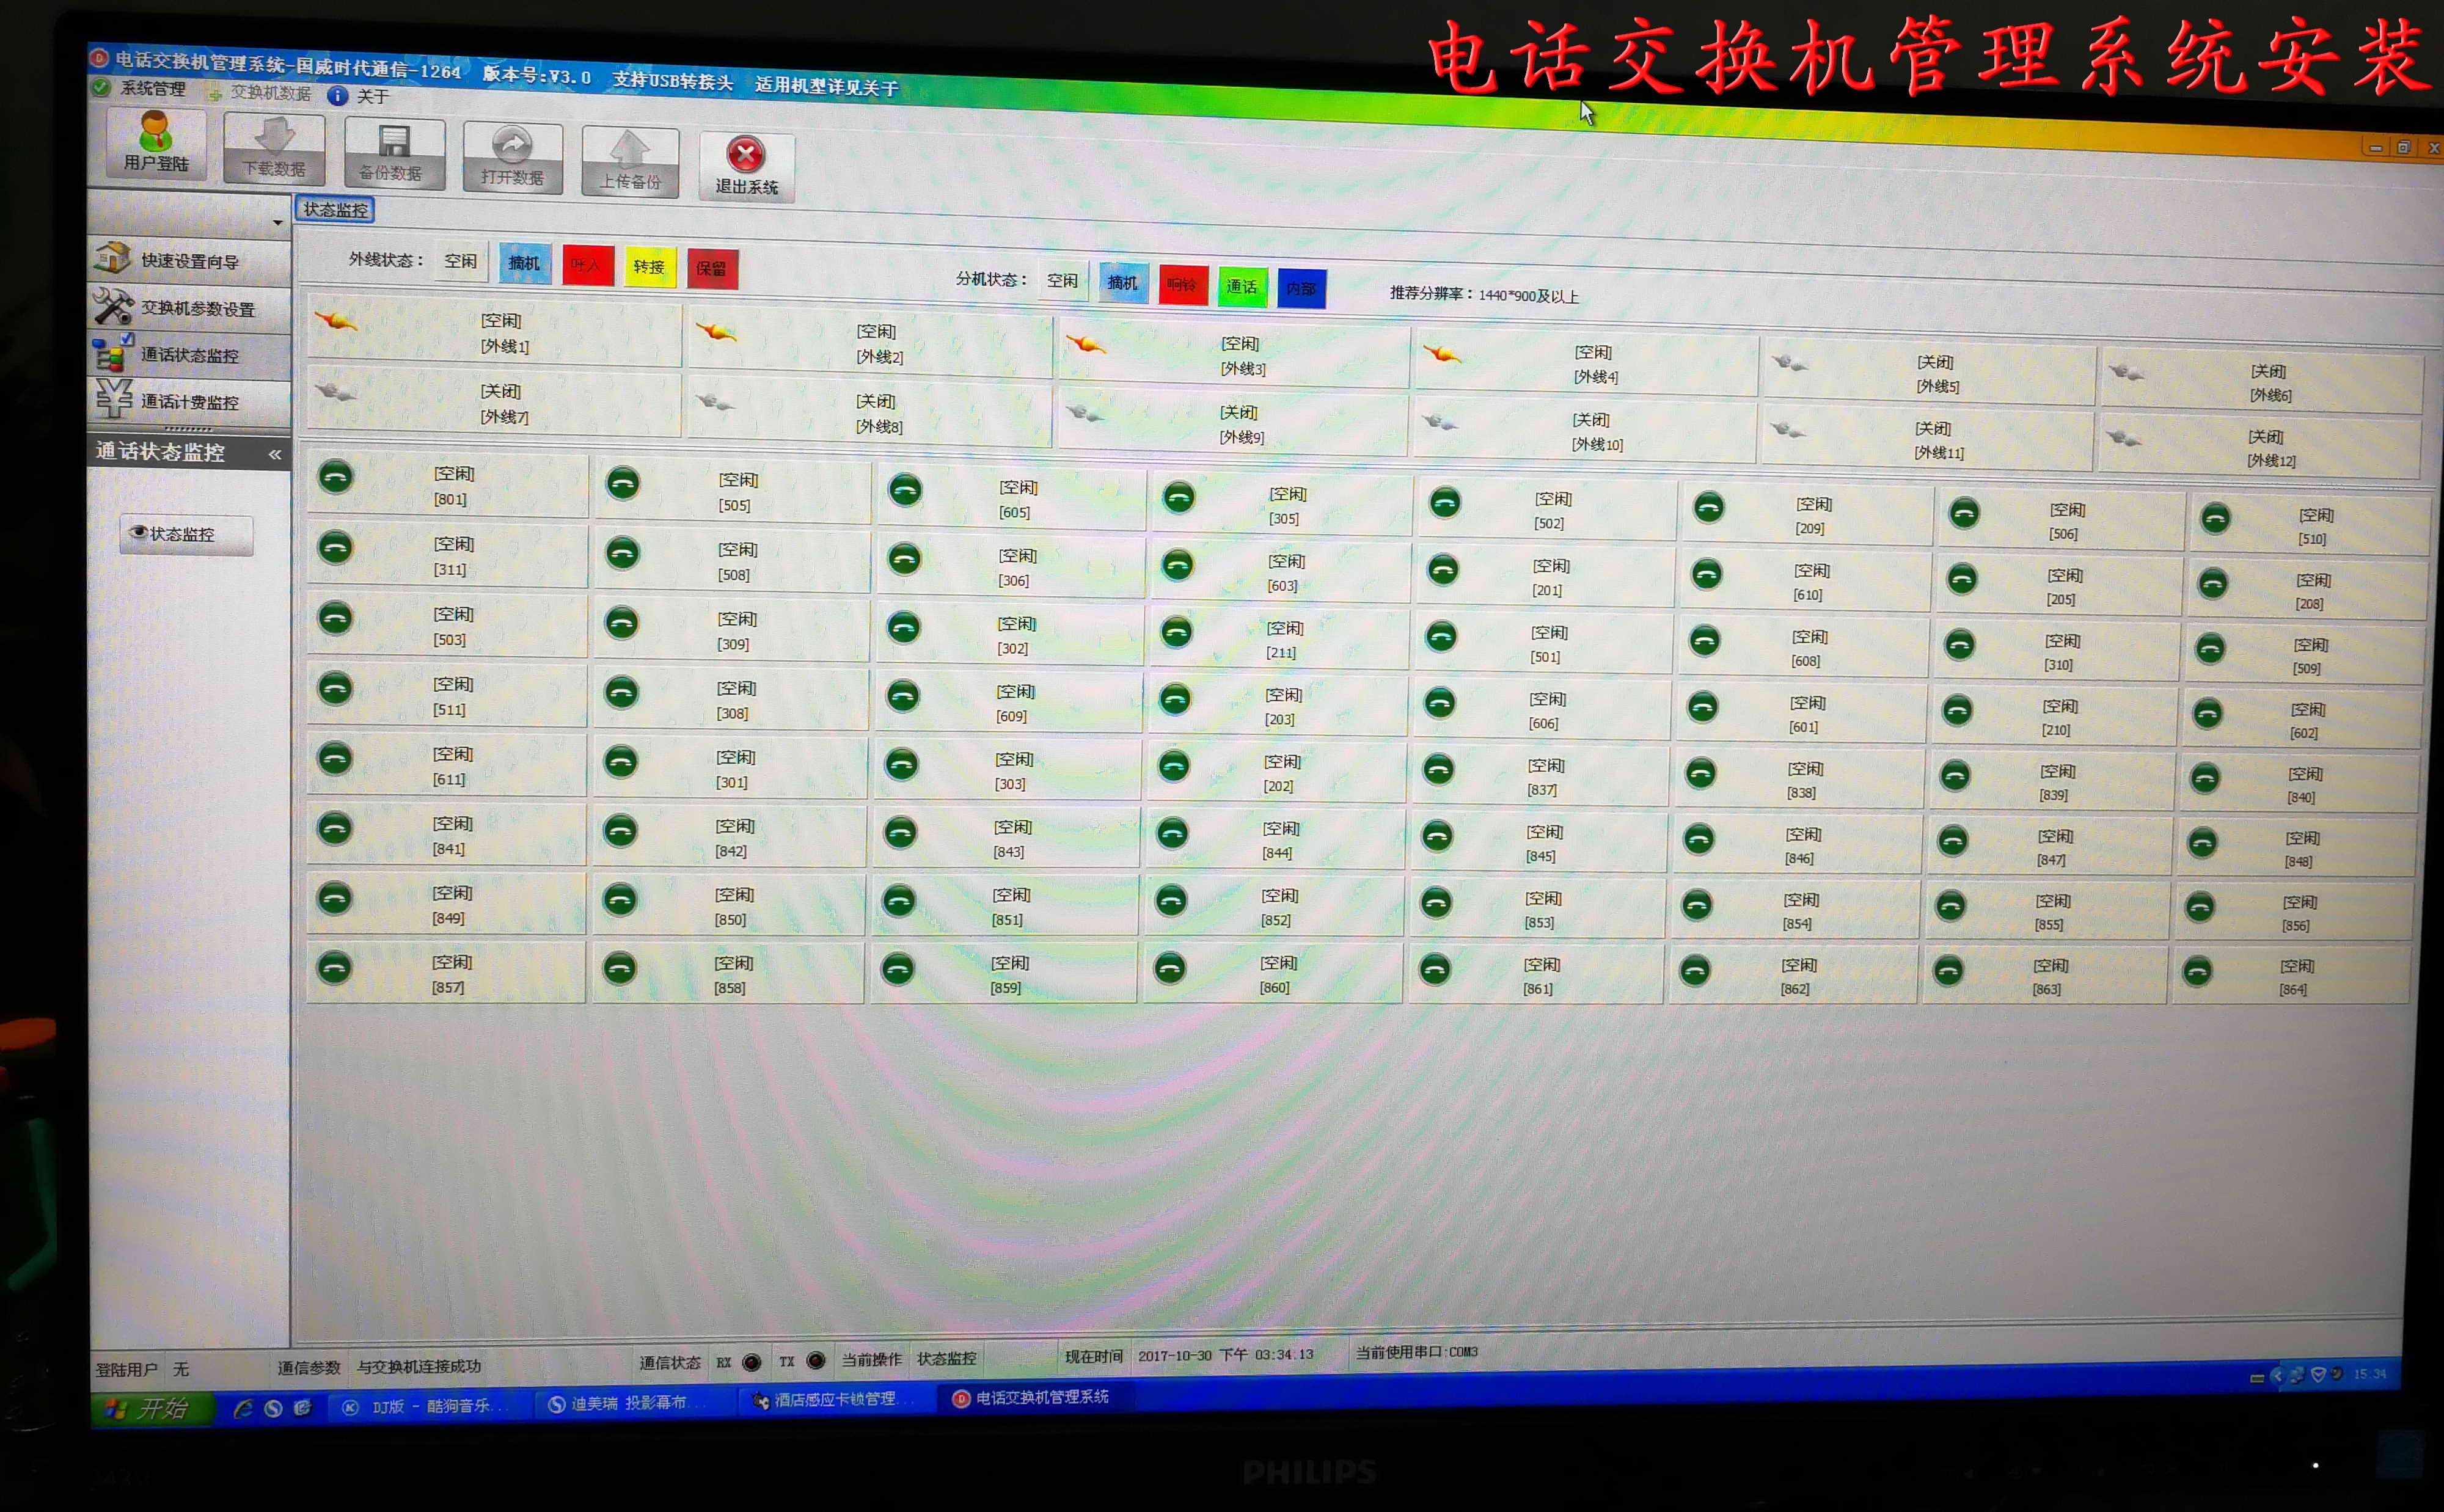The width and height of the screenshot is (2444, 1512).
Task: Open the 系统管理 menu
Action: [141, 88]
